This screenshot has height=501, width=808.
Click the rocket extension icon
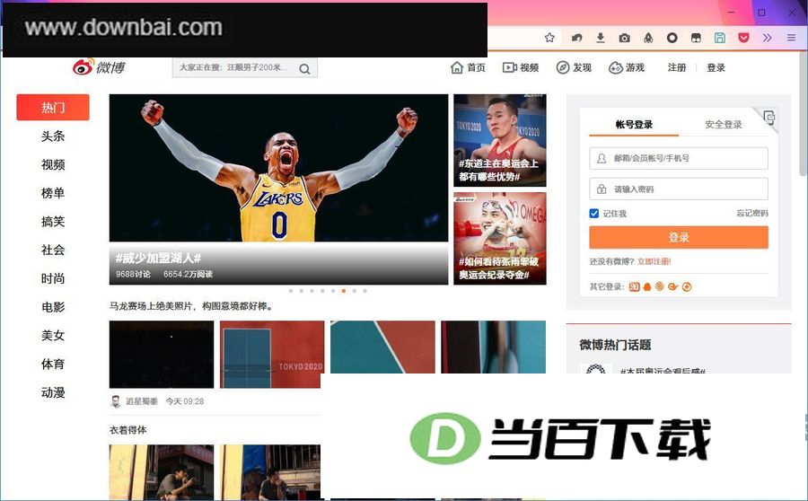tap(648, 38)
